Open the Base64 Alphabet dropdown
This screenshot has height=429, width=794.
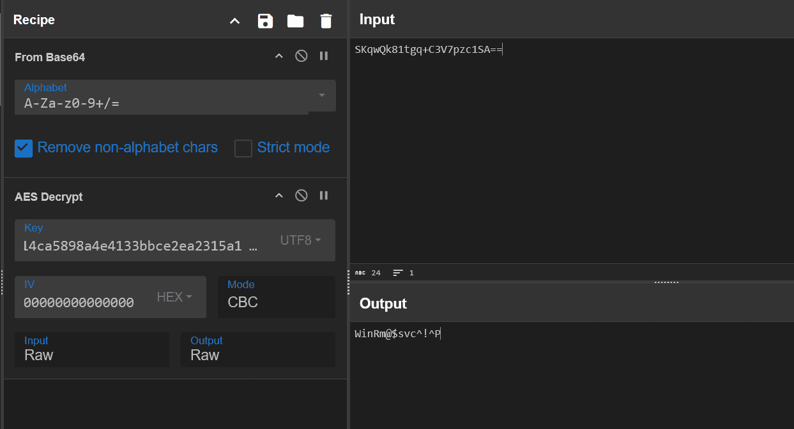point(322,96)
